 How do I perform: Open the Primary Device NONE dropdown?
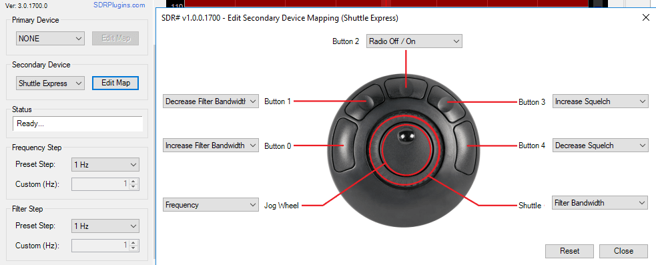tap(50, 38)
